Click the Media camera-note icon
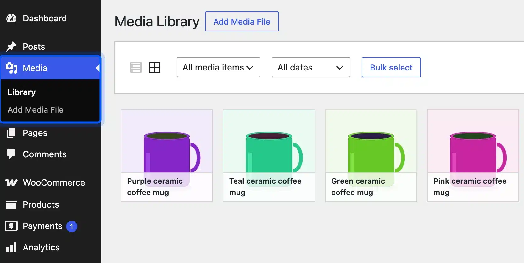Screen dimensions: 524x263 pos(11,68)
